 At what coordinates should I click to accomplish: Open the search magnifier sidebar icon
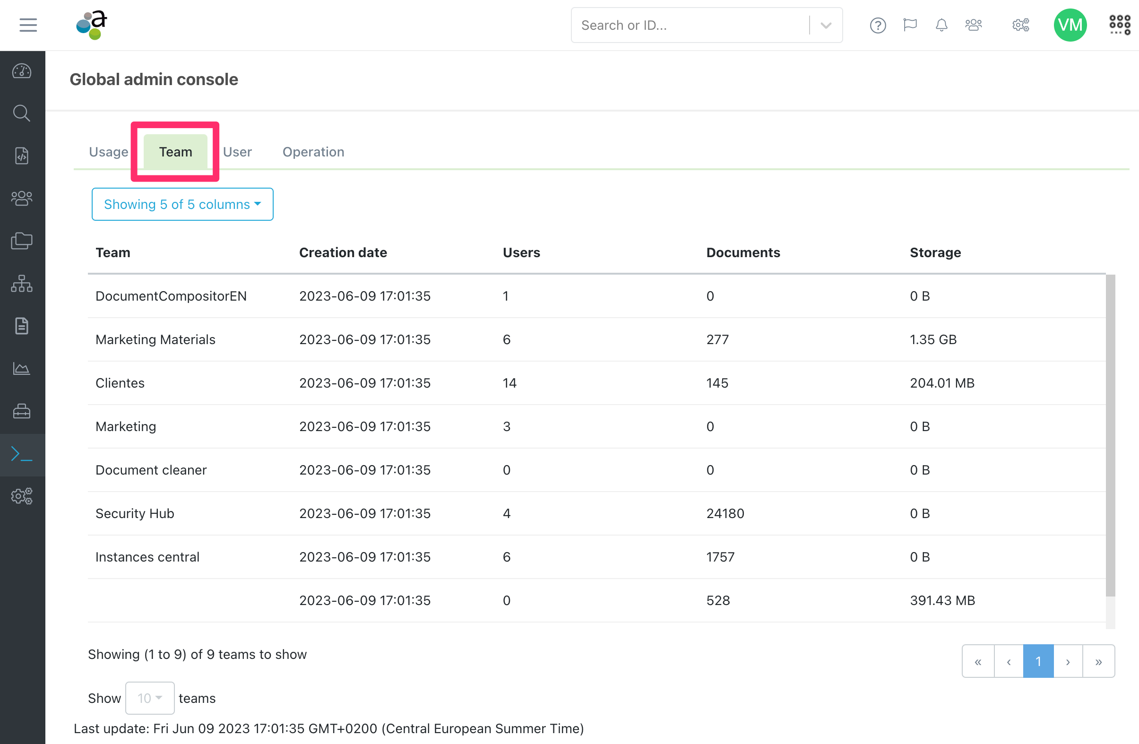[22, 113]
